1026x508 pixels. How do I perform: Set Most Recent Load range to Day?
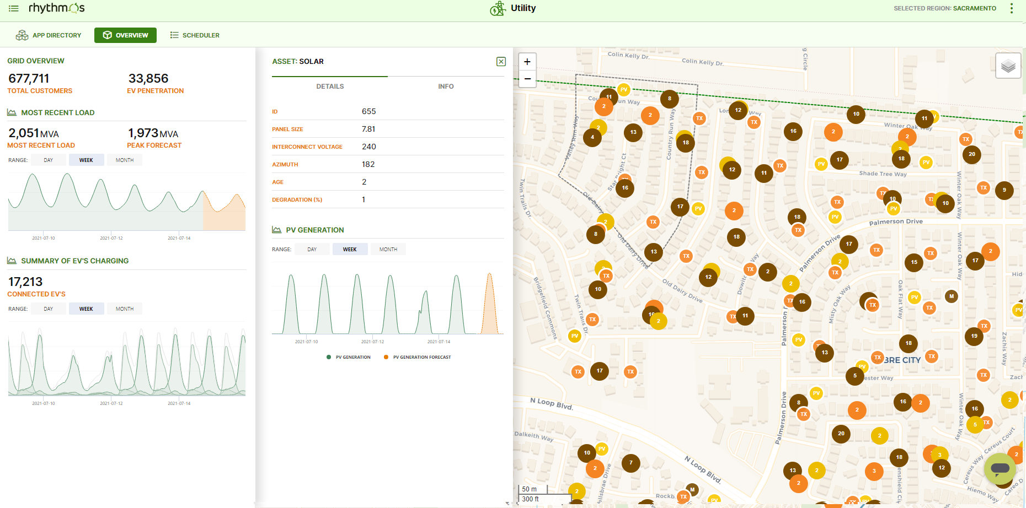coord(49,160)
